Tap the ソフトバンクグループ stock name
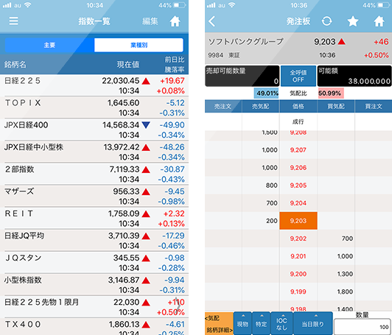The width and height of the screenshot is (392, 335). pos(246,41)
